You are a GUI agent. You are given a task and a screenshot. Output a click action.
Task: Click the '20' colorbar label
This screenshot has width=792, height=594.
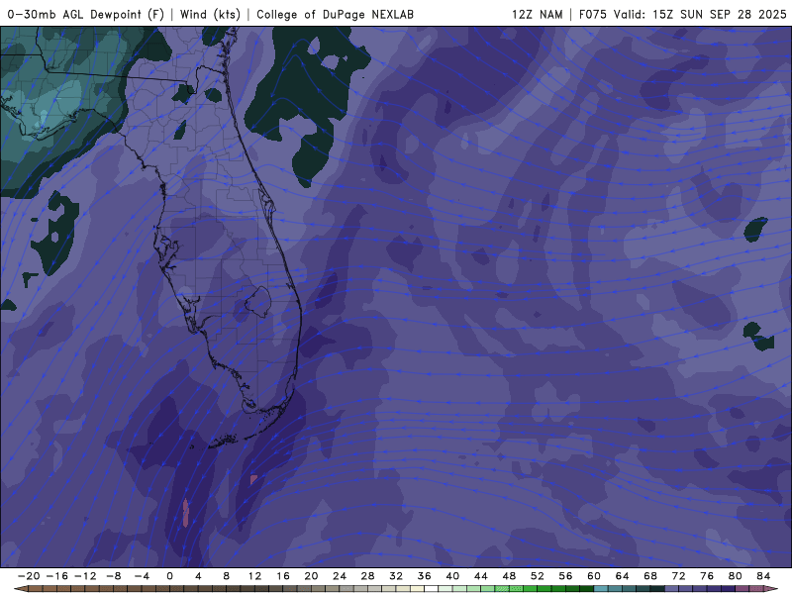(311, 576)
